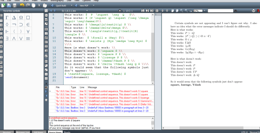Print the PDF with printer icon
Viewport: 260px width, 133px height.
coord(254,11)
